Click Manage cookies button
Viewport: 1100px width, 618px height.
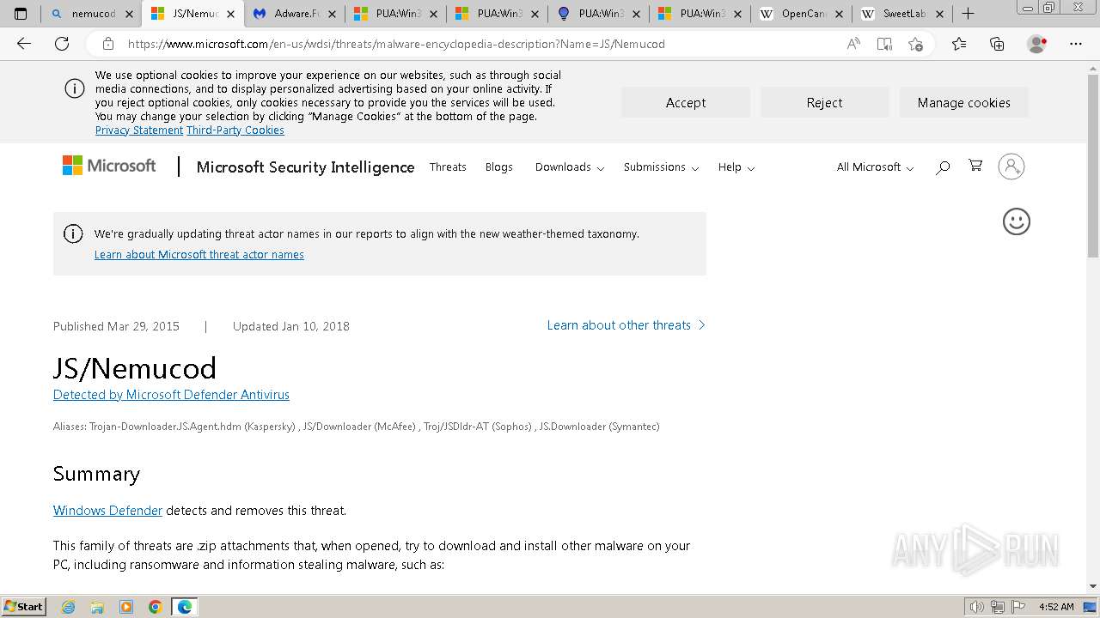[964, 102]
